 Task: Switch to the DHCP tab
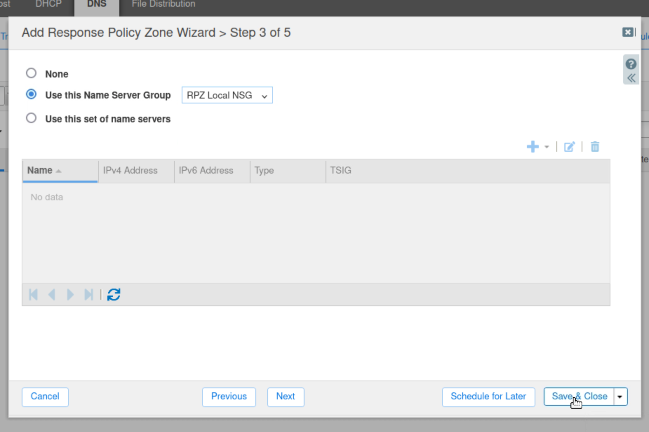coord(48,4)
